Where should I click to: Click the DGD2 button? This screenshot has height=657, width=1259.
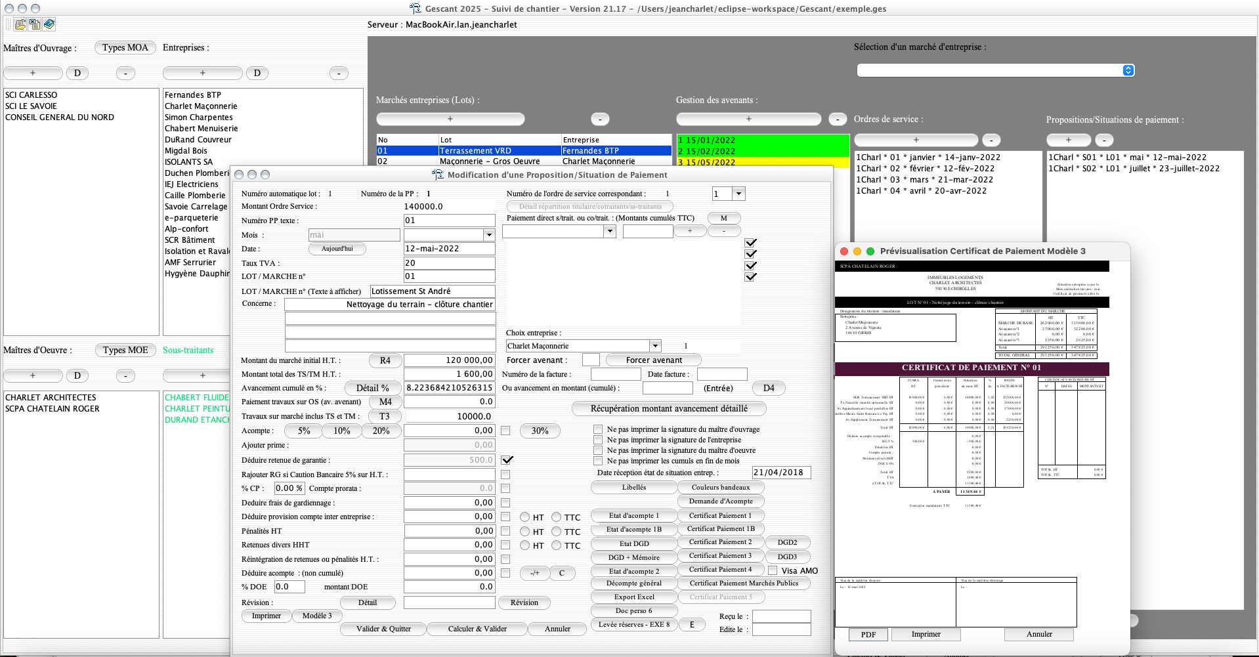click(x=787, y=542)
